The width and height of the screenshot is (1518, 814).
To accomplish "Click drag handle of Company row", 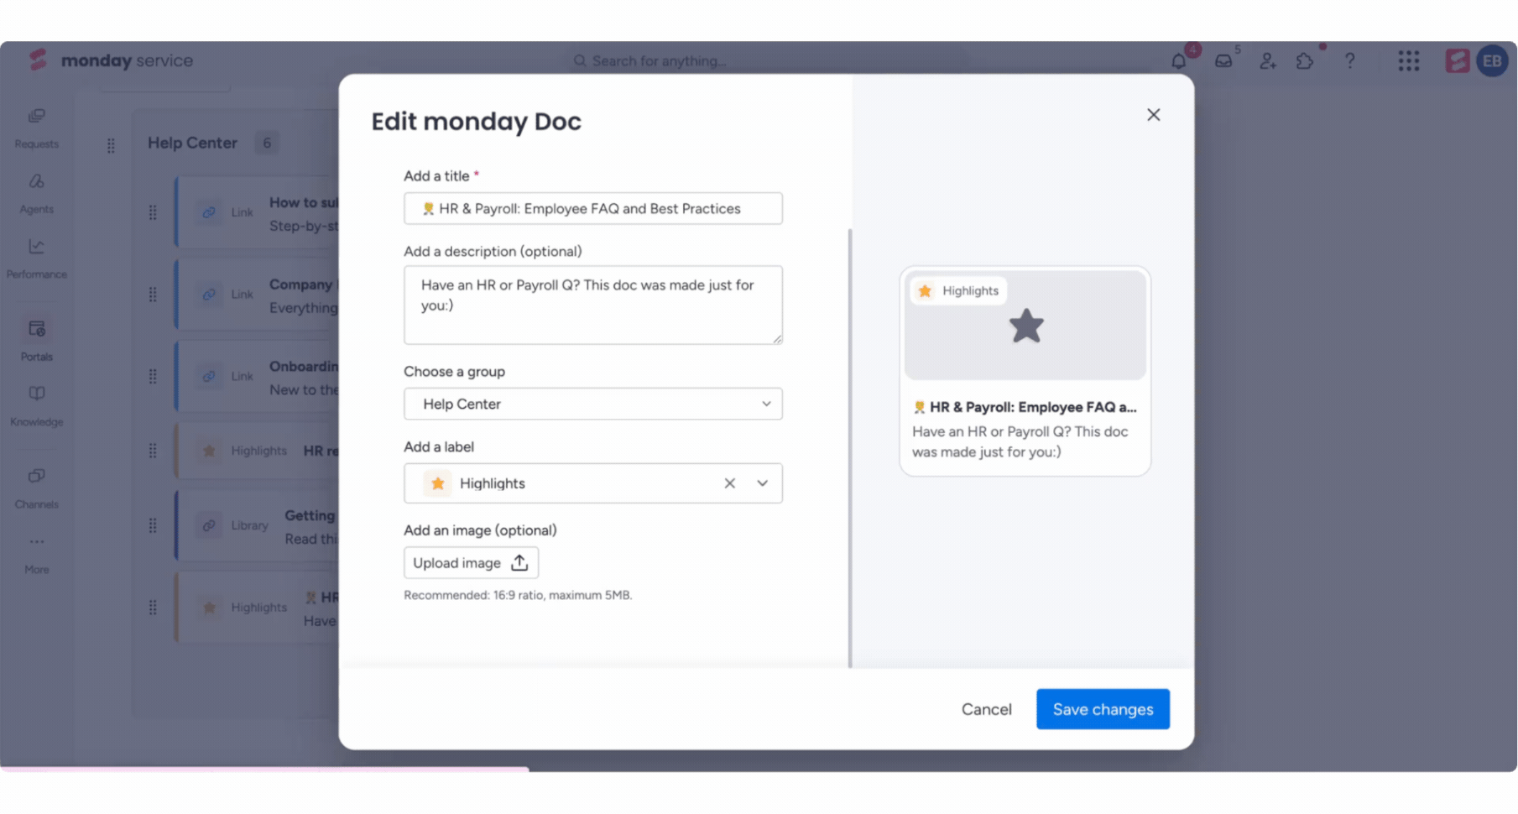I will click(x=153, y=295).
